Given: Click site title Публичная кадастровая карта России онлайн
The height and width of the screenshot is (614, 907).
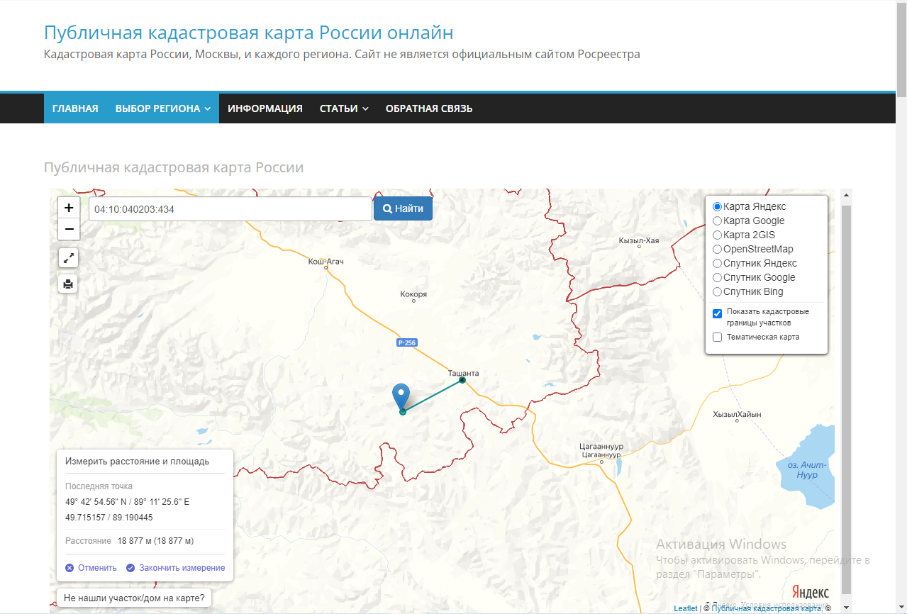Looking at the screenshot, I should [248, 33].
